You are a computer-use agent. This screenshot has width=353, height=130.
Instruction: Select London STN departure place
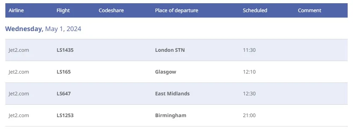coord(170,50)
